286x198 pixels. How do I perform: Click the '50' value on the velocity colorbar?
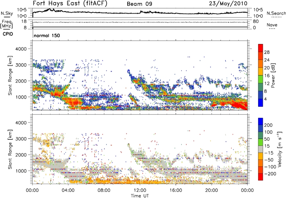click(x=267, y=139)
